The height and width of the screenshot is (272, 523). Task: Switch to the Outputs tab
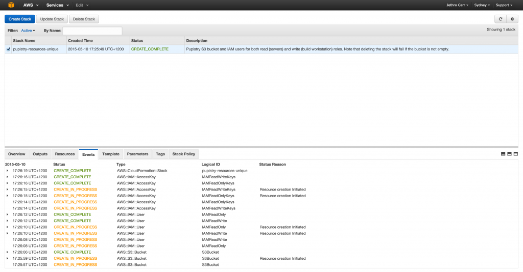[x=40, y=154]
